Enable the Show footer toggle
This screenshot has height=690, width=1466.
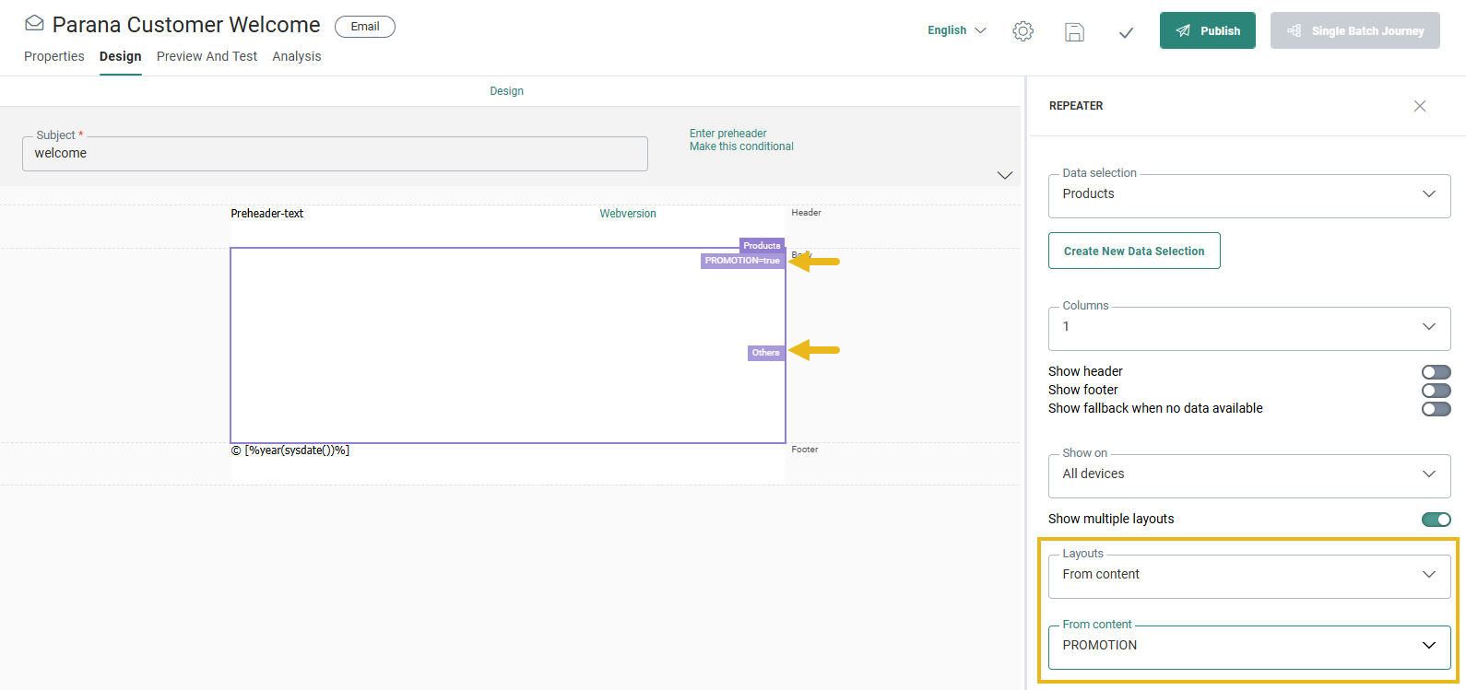[x=1436, y=391]
